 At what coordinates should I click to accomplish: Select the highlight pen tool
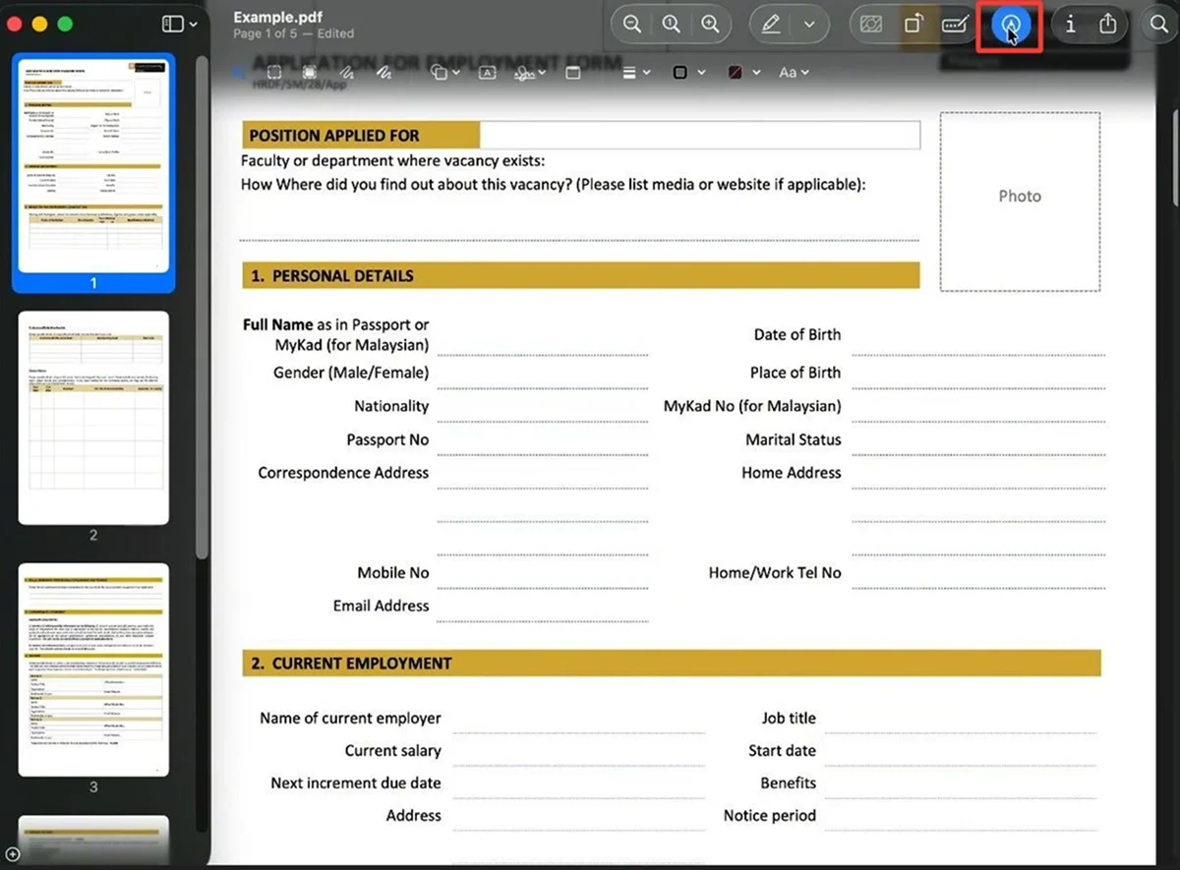771,25
